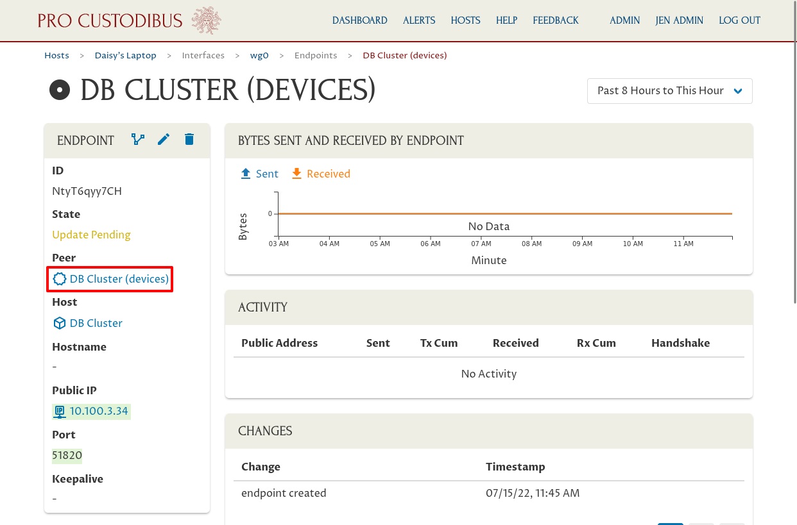Open the Help page

pos(507,21)
